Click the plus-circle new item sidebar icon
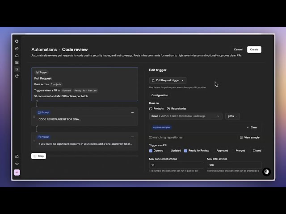 (17, 49)
